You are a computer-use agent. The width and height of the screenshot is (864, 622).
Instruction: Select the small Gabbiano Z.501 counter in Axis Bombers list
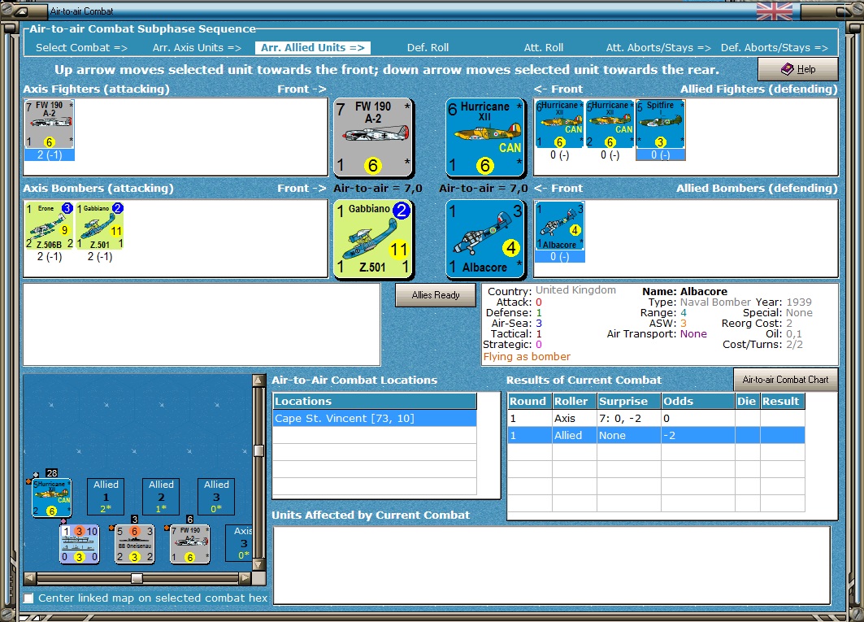pos(100,226)
